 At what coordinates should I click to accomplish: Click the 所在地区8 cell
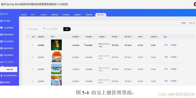click(76, 45)
